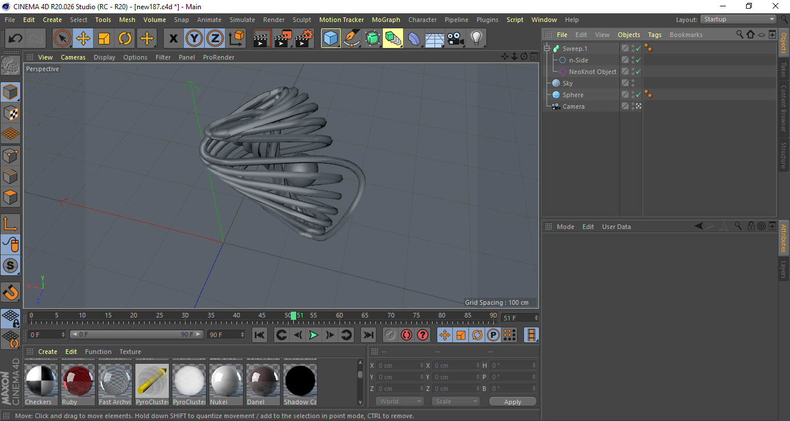Switch to Layers side tab
790x421 pixels.
784,269
